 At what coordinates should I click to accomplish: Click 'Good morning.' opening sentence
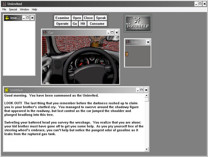tap(16, 95)
